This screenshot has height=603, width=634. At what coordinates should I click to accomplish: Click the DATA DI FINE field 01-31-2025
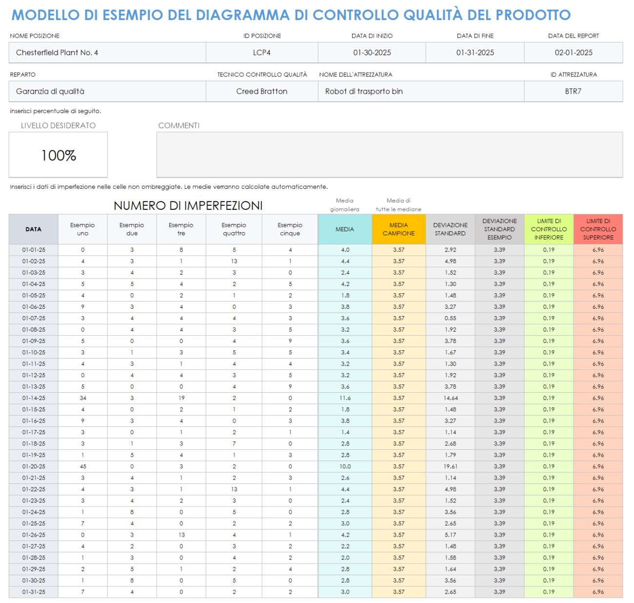(x=475, y=52)
